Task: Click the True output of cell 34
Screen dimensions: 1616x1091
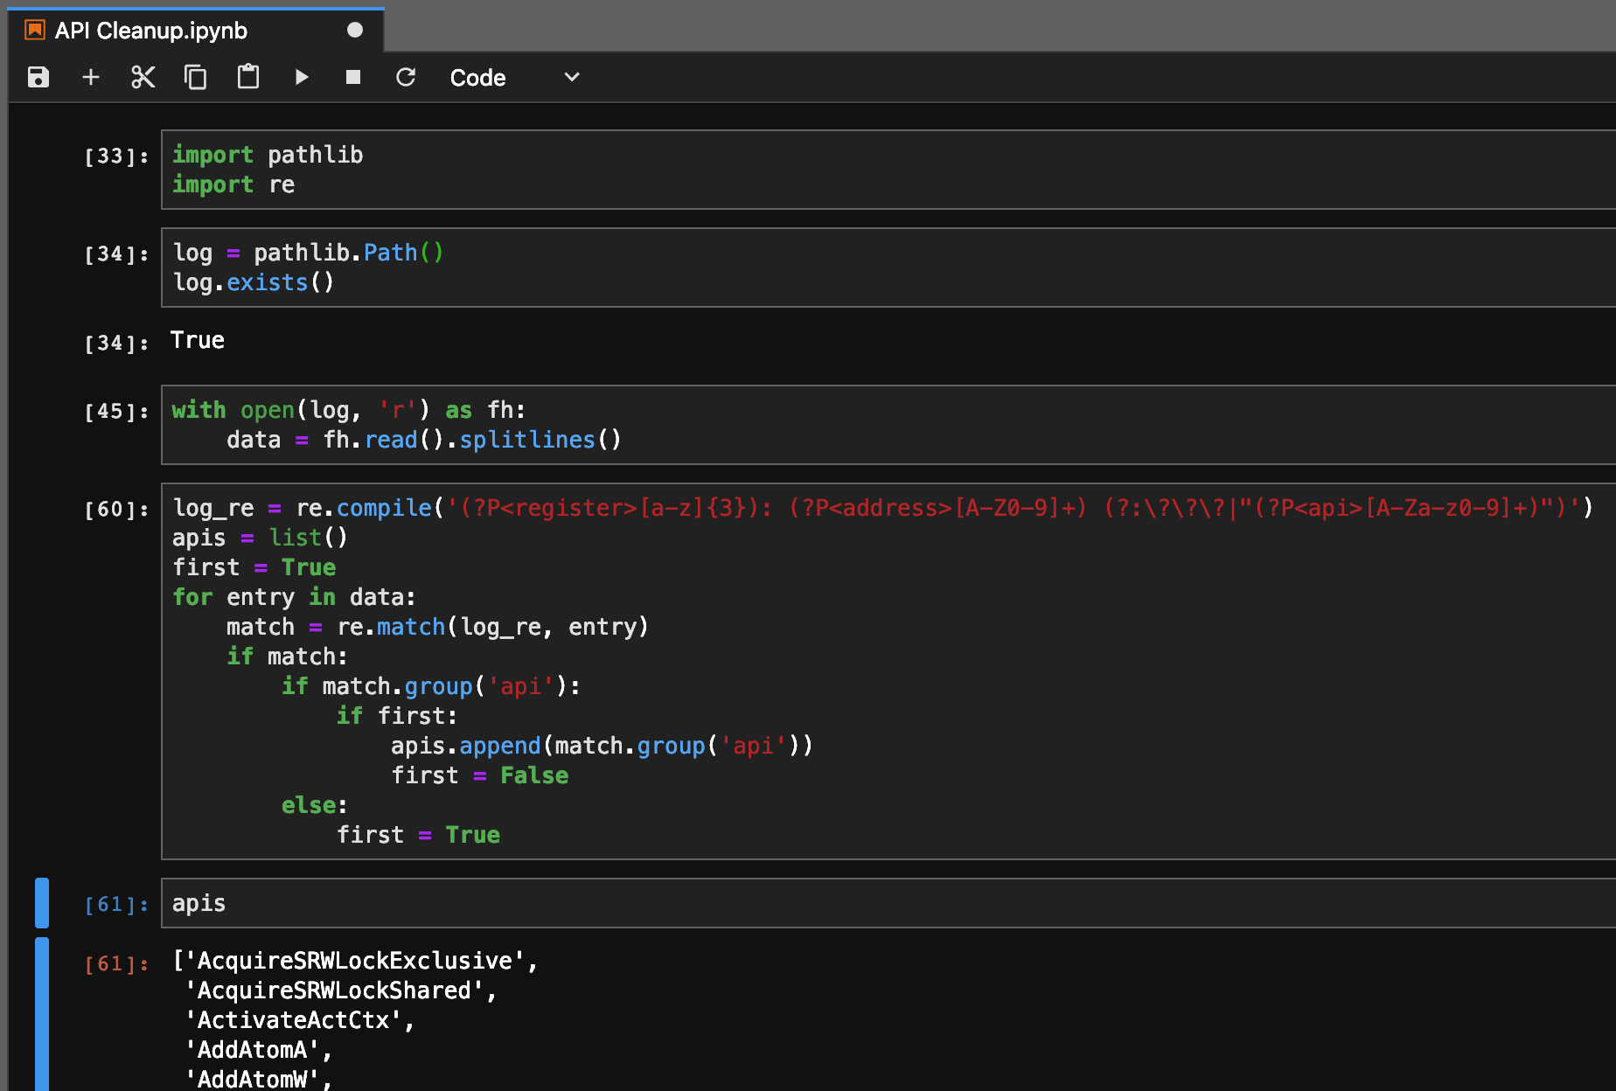Action: [198, 341]
